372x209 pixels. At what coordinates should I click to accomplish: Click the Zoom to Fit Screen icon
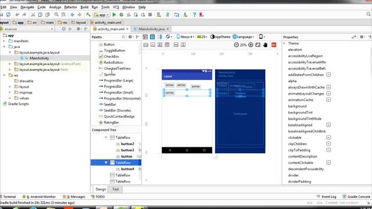pos(258,45)
